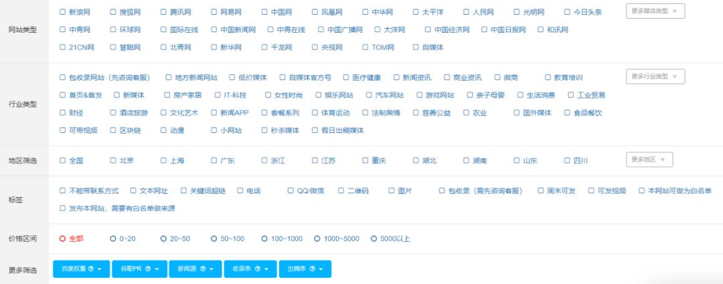Tick the 发布本网站，需要有白名单做来源 checkbox
The width and height of the screenshot is (723, 284).
coord(63,208)
